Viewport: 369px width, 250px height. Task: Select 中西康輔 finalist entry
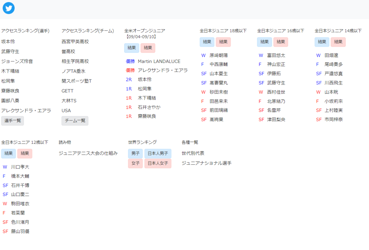click(219, 64)
